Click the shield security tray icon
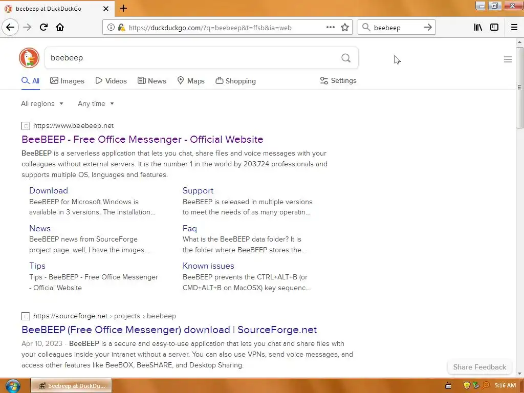Screen dimensions: 524x393 pos(467,386)
